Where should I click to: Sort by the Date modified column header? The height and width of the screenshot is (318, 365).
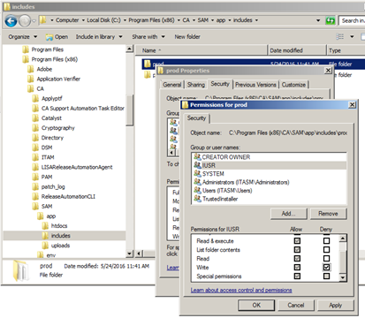[297, 50]
